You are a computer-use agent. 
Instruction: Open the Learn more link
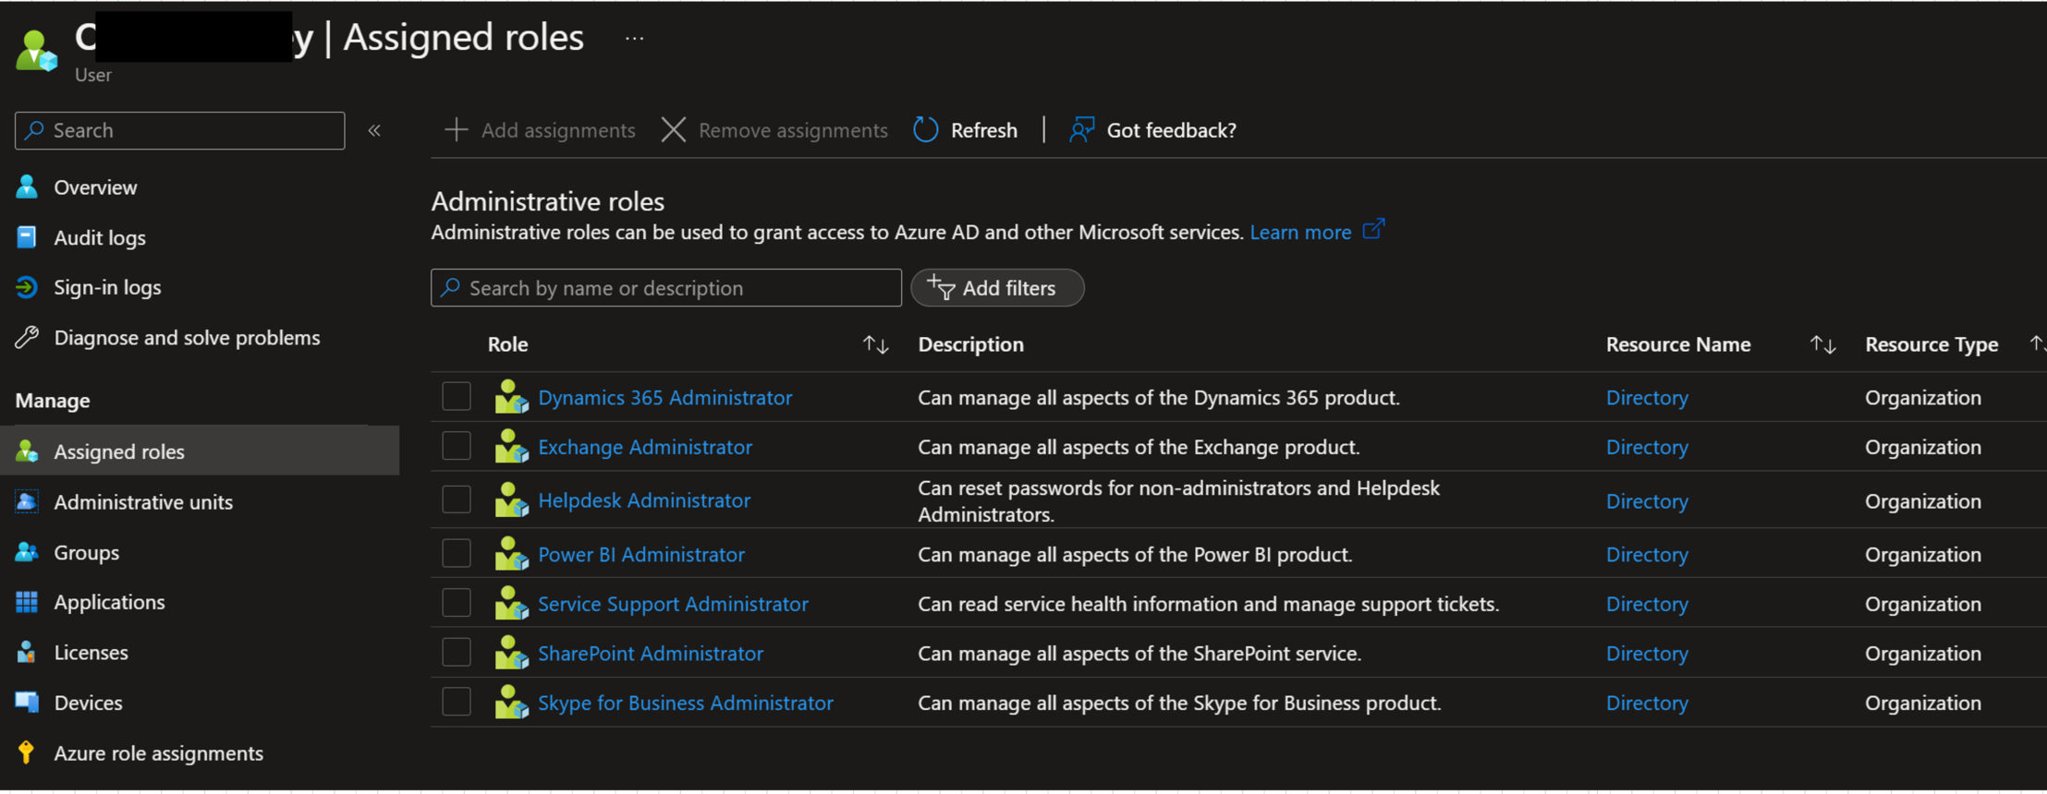pos(1300,232)
